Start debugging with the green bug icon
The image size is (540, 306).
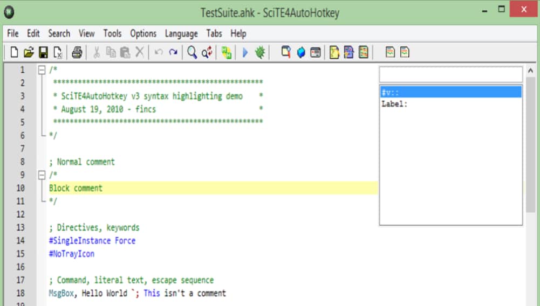(x=261, y=53)
